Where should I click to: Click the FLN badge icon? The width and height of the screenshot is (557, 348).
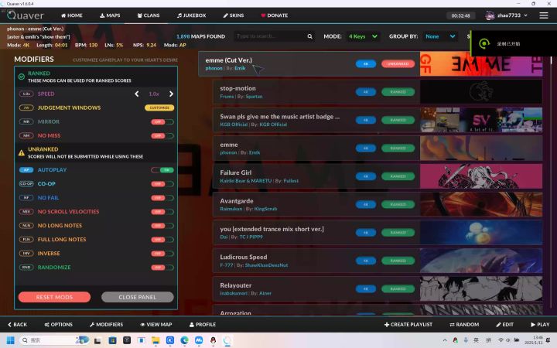(x=26, y=239)
